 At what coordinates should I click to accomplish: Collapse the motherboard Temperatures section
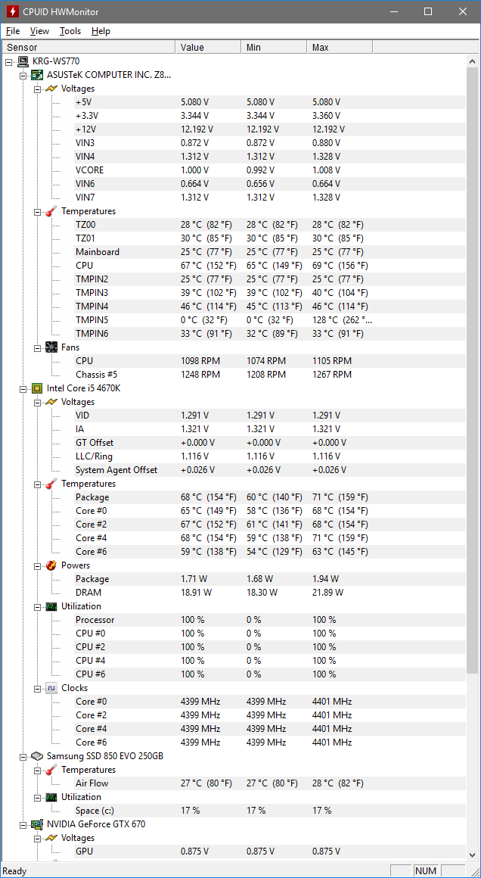(37, 211)
